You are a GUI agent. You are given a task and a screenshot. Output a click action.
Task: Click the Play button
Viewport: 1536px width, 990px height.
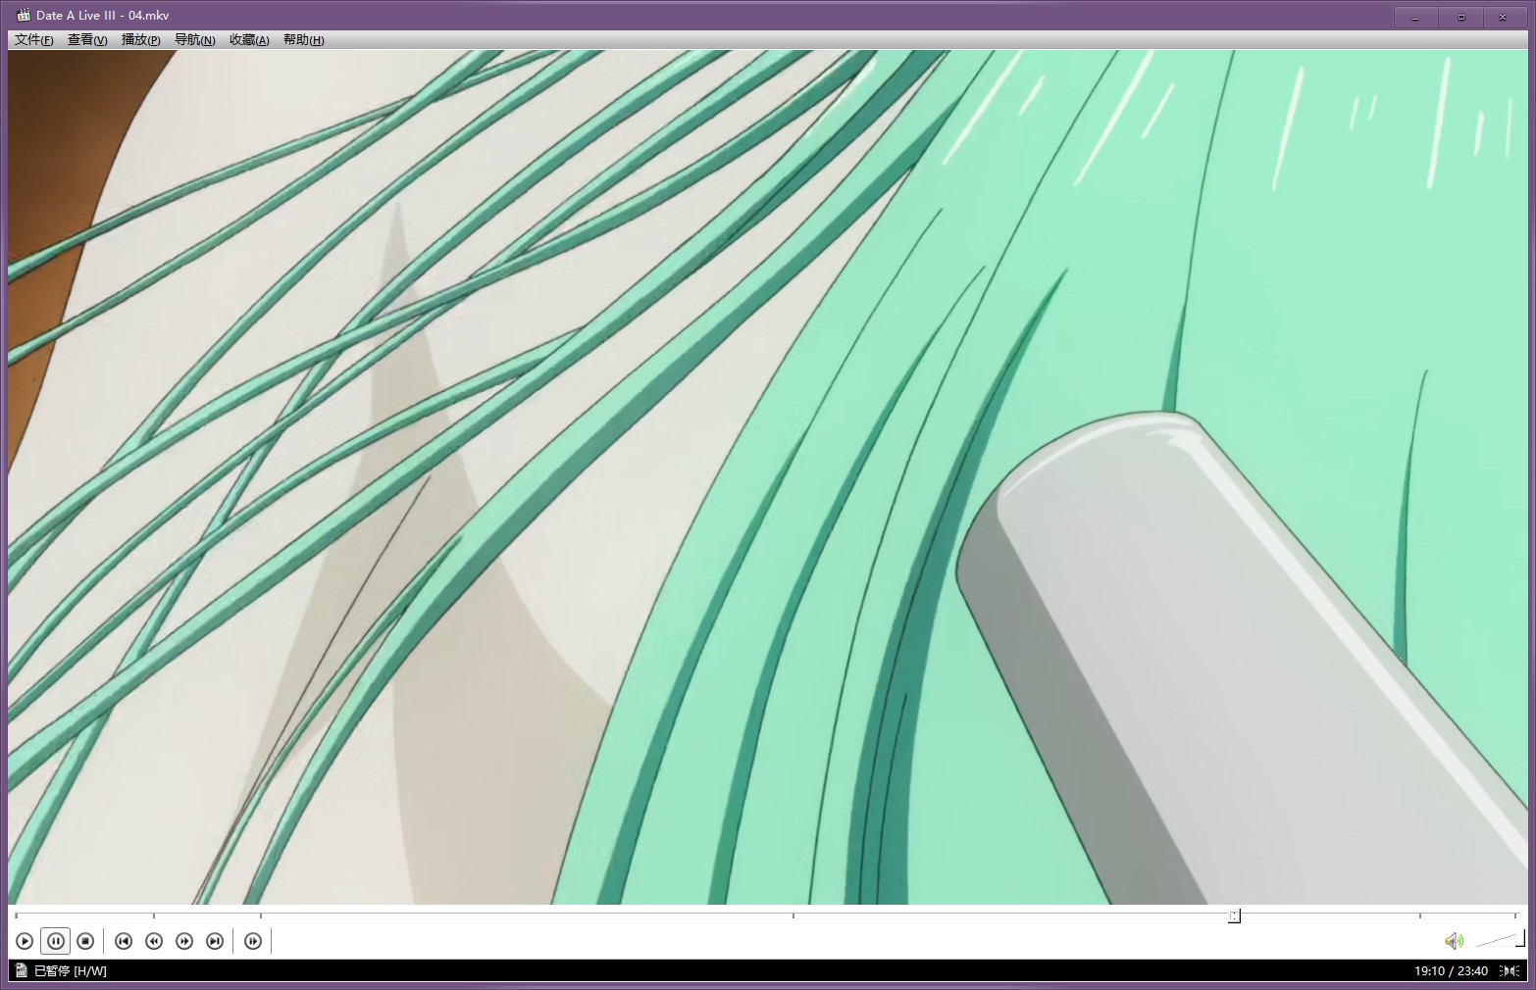[x=25, y=941]
